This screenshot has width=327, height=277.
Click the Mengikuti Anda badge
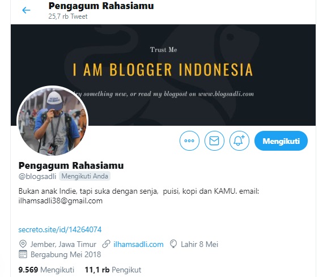coord(84,176)
